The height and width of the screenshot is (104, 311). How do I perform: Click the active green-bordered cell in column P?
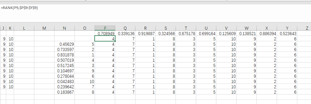105,39
